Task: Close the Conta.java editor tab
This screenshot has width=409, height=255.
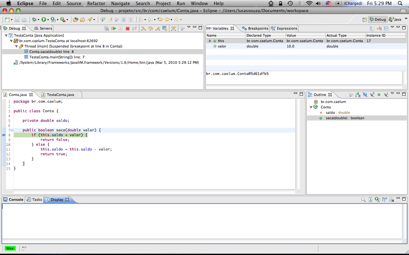Action: pyautogui.click(x=31, y=95)
